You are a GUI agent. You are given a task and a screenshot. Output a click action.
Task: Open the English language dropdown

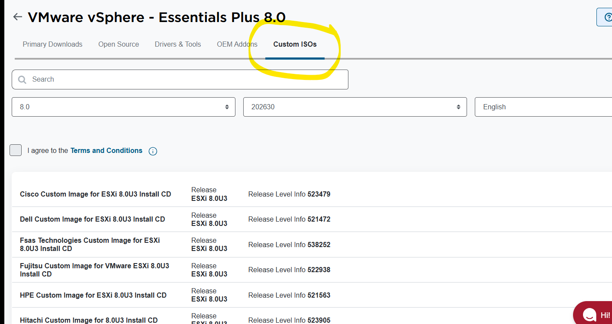tap(543, 107)
